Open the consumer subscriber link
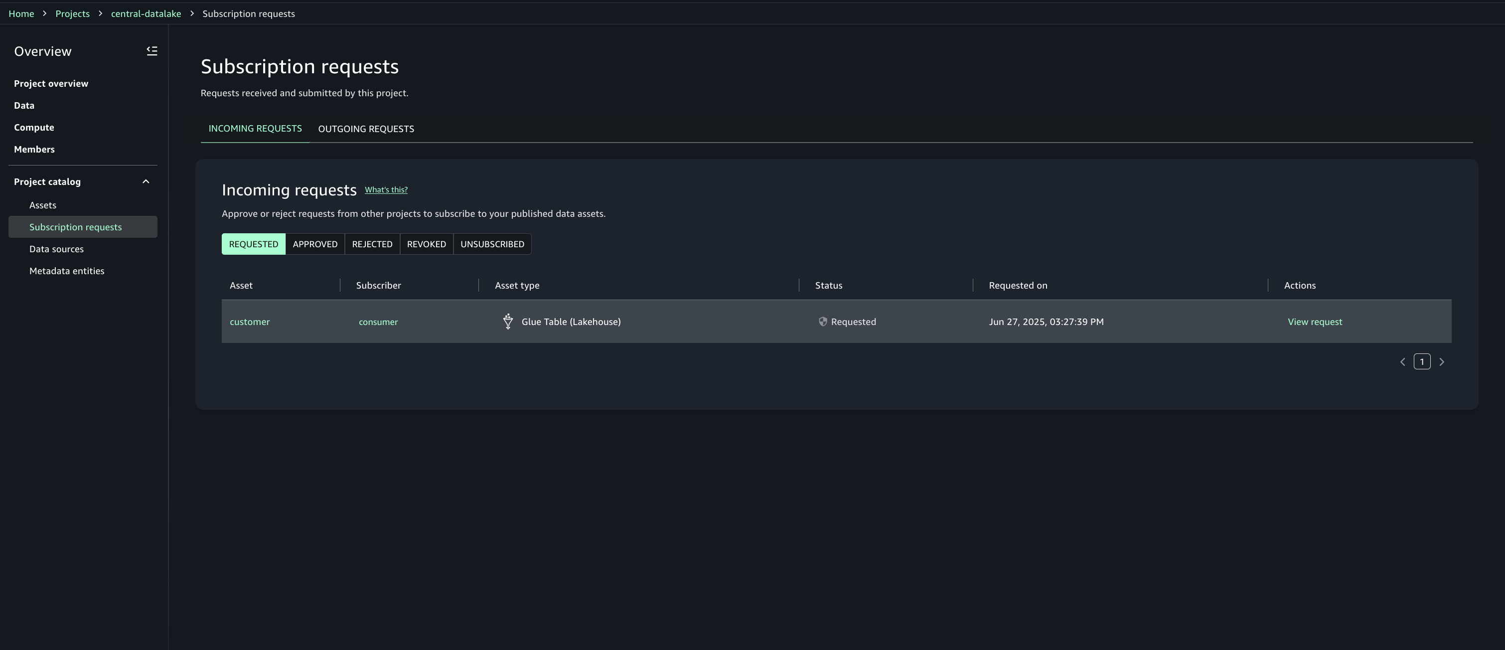Screen dimensions: 1505x650 coord(378,322)
